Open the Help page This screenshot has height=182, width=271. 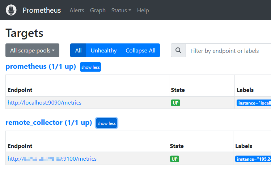pos(143,10)
